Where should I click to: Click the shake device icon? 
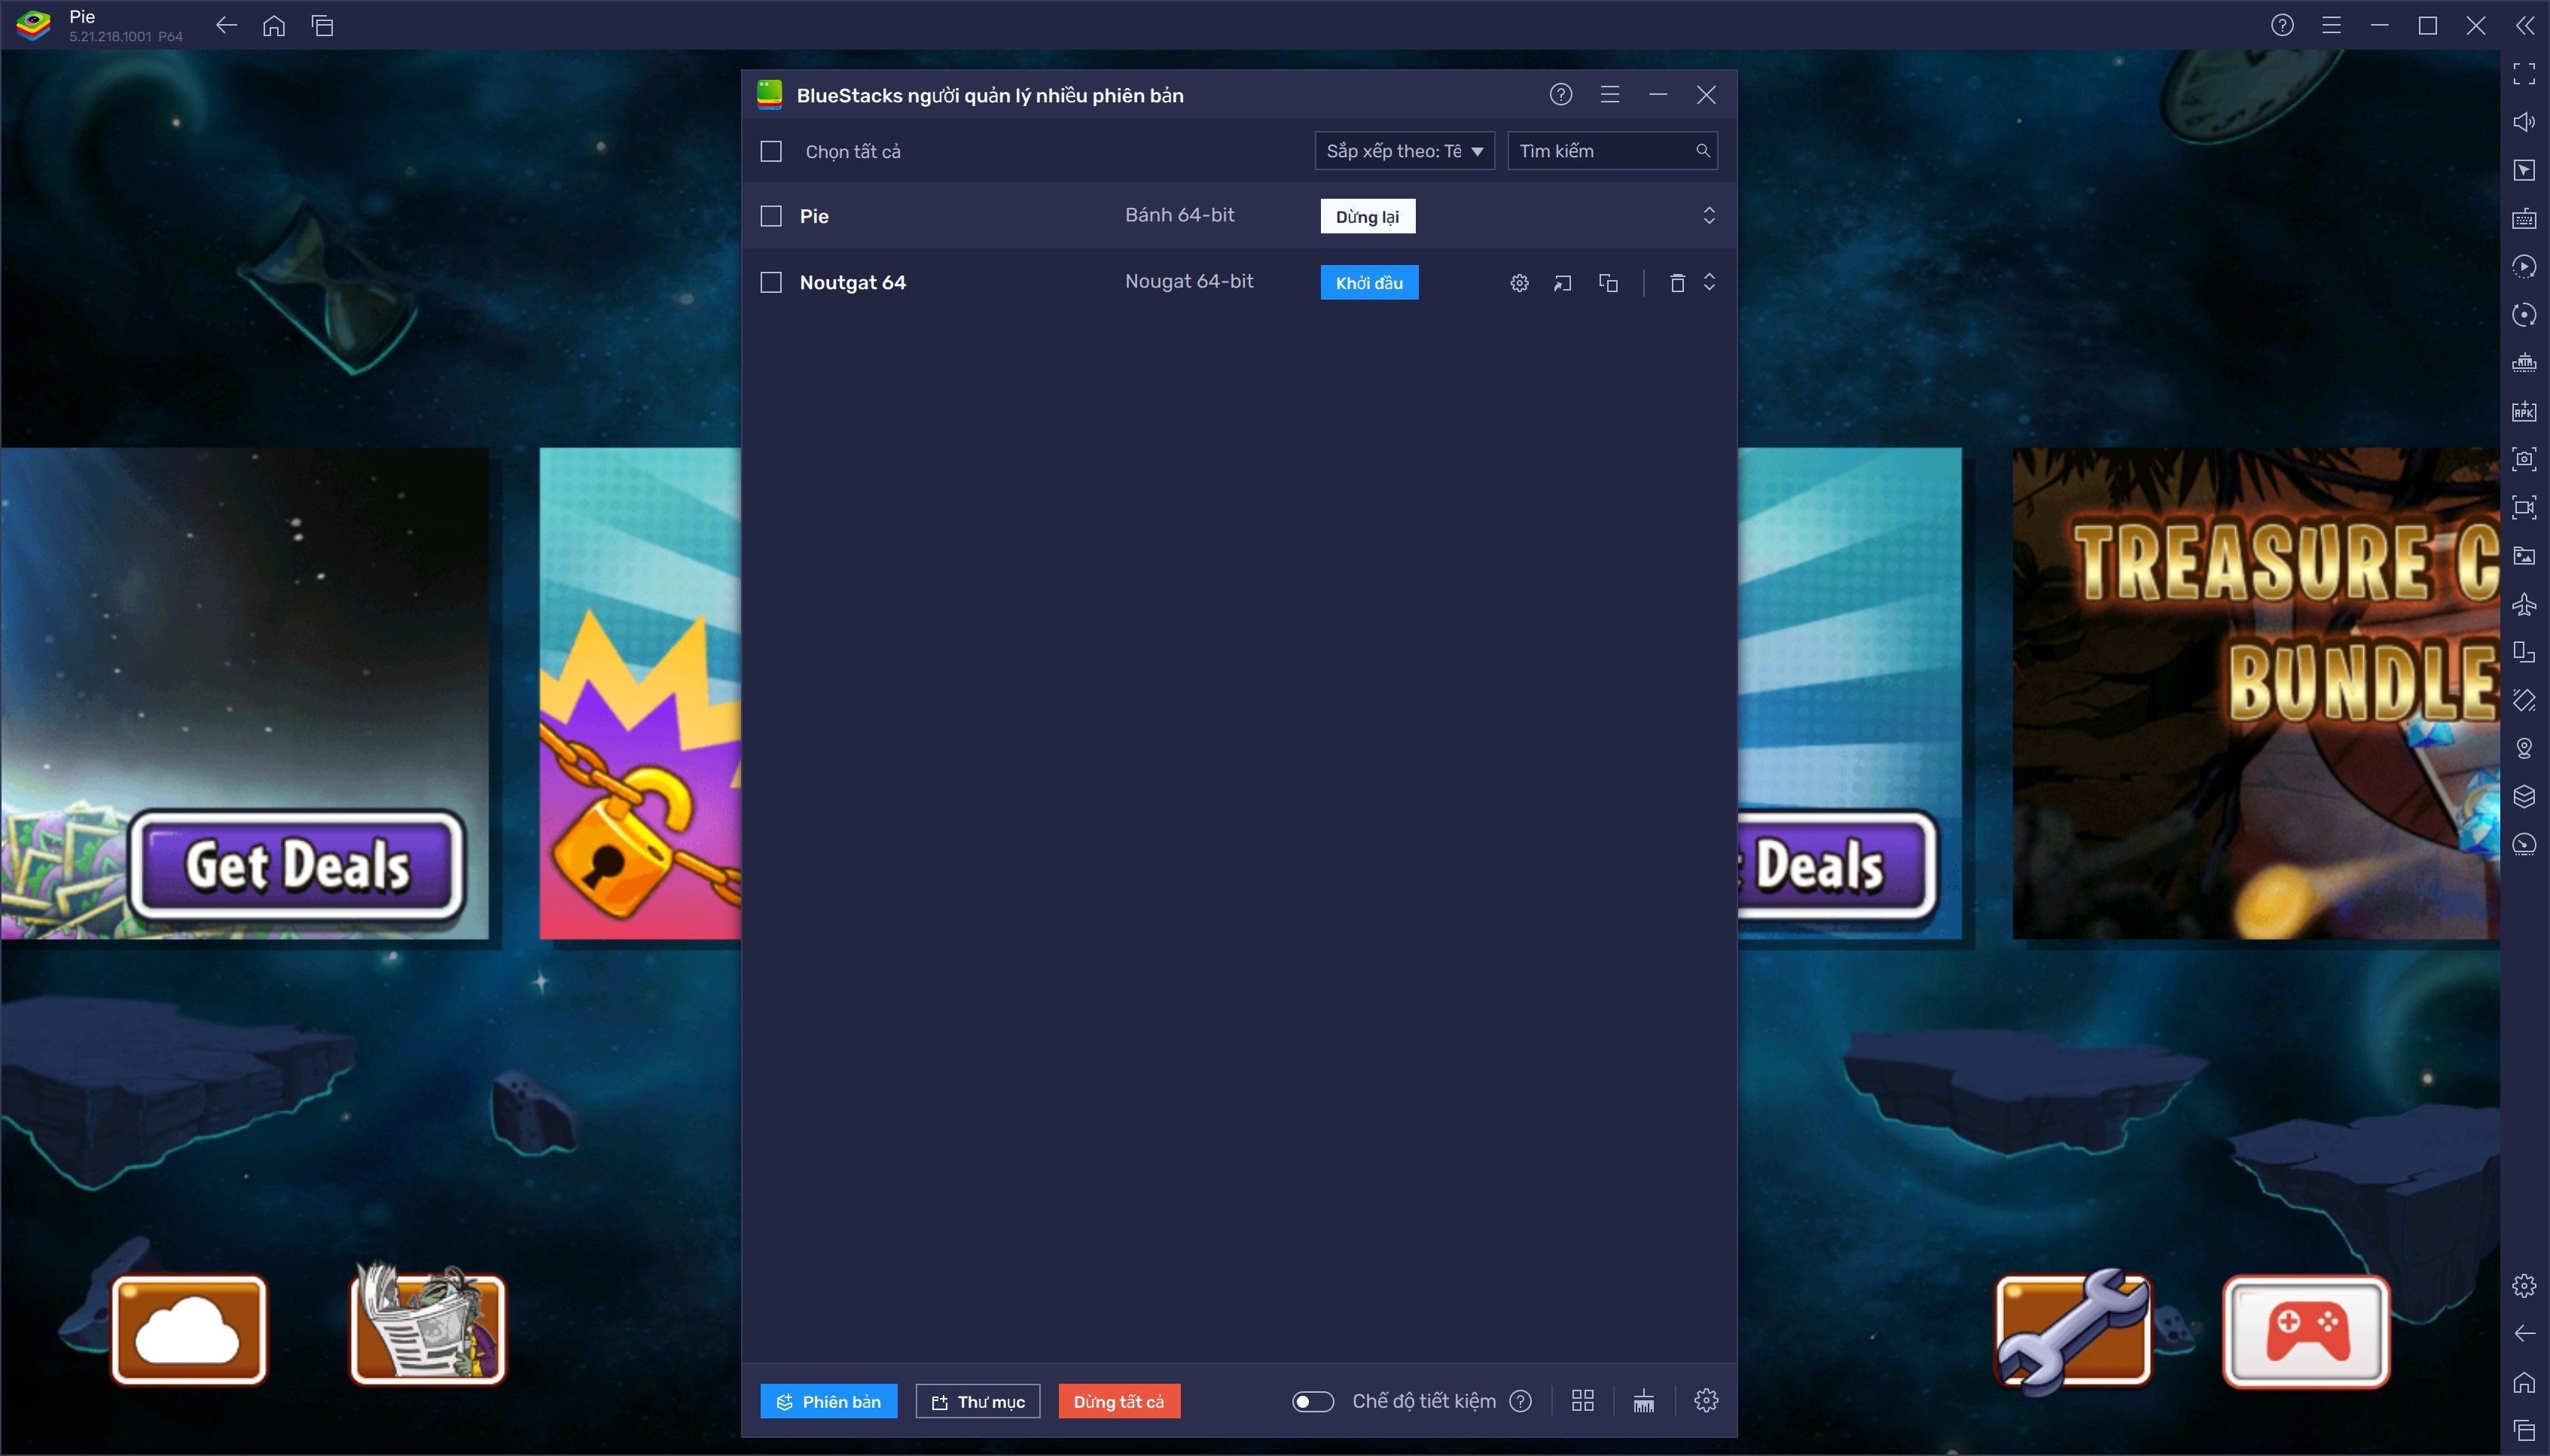(x=2523, y=700)
